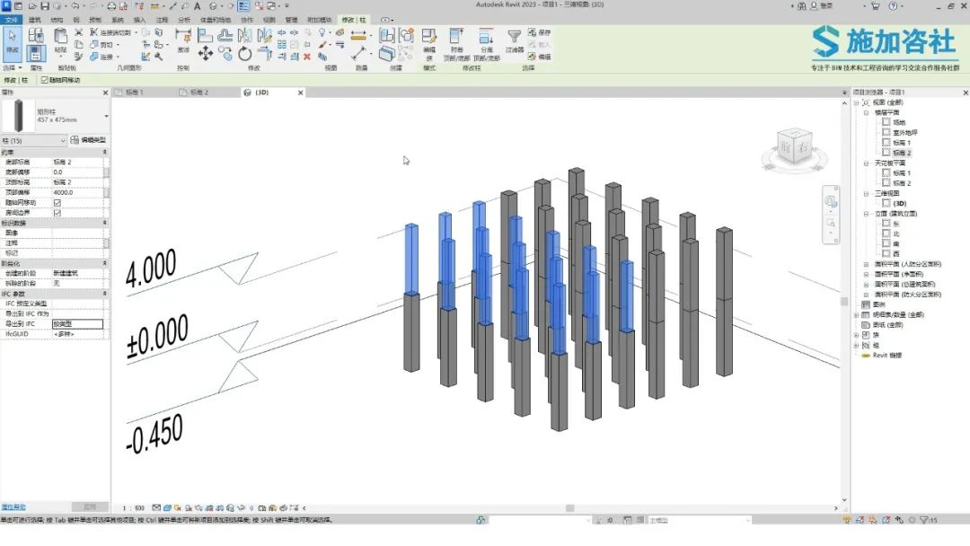This screenshot has width=970, height=546.
Task: Expand the 族 node in Project Browser
Action: click(x=857, y=335)
